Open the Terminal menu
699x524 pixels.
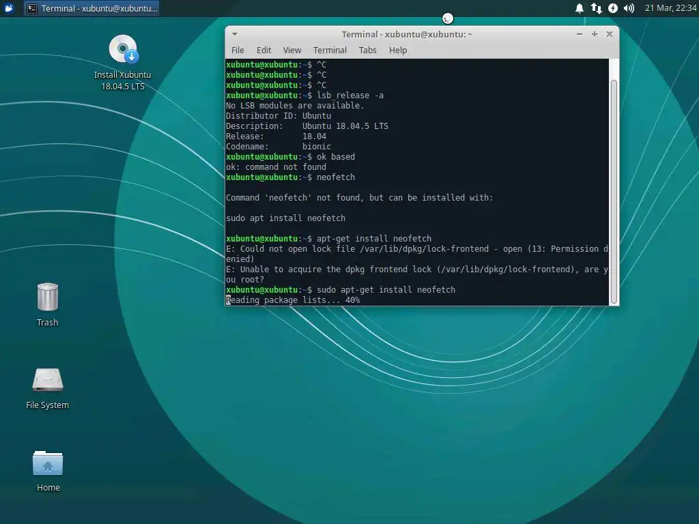(x=330, y=50)
